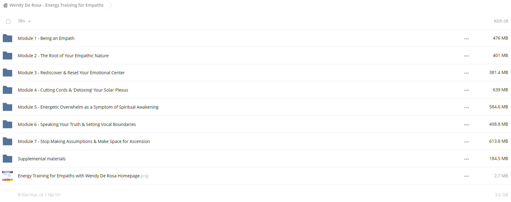Screen dimensions: 511x202
Task: Tick the select-all checkbox
Action: [8, 22]
